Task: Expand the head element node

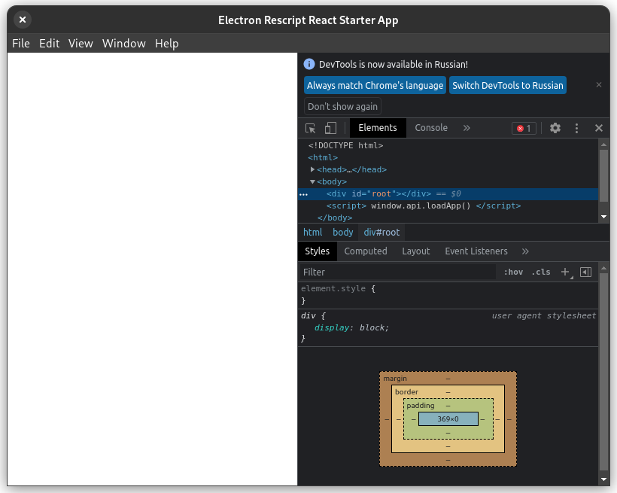Action: click(312, 169)
